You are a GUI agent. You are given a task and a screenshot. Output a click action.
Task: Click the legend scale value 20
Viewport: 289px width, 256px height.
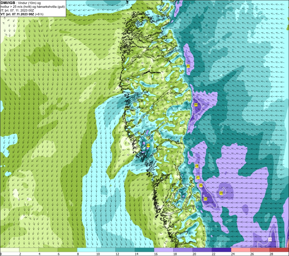tap(194, 254)
